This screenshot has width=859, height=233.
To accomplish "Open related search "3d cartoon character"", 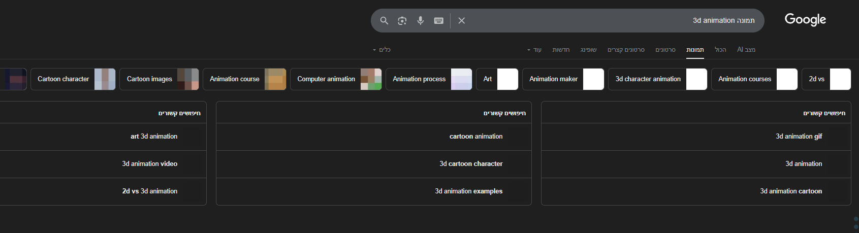I will click(x=471, y=164).
